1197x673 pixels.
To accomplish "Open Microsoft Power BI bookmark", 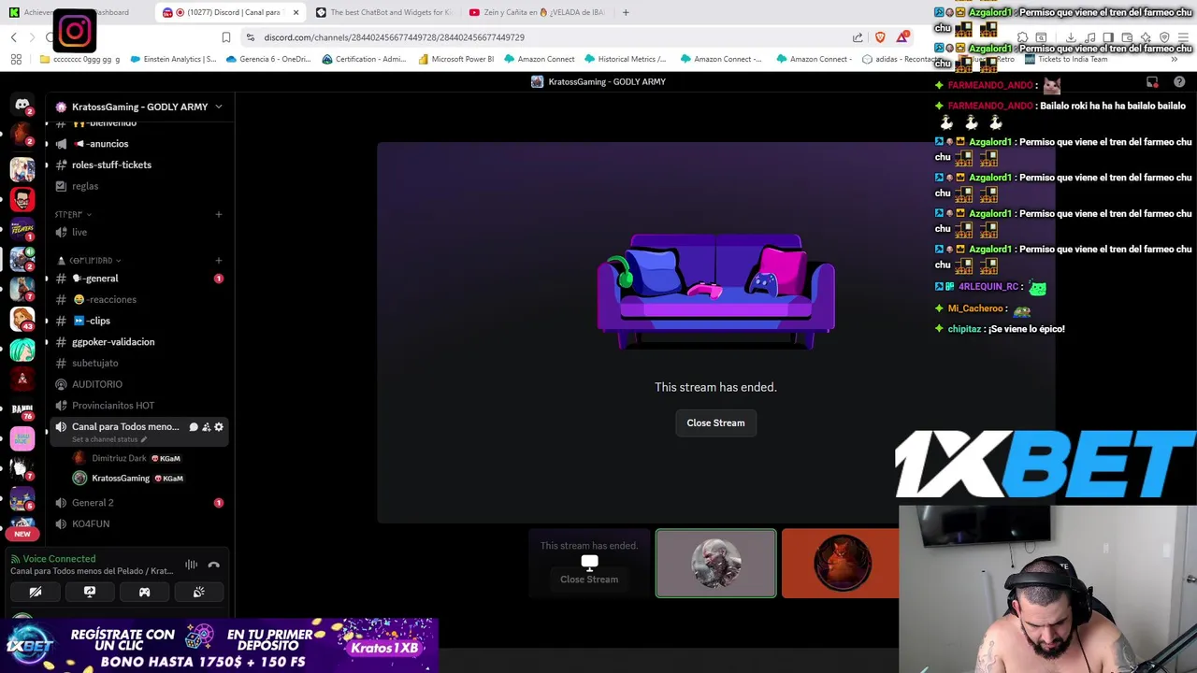I will click(456, 59).
